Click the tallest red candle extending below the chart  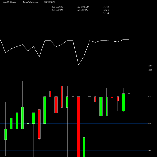click(78, 127)
